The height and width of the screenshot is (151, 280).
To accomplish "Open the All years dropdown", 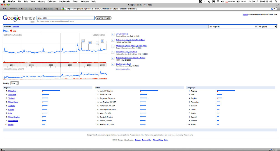I will click(267, 27).
